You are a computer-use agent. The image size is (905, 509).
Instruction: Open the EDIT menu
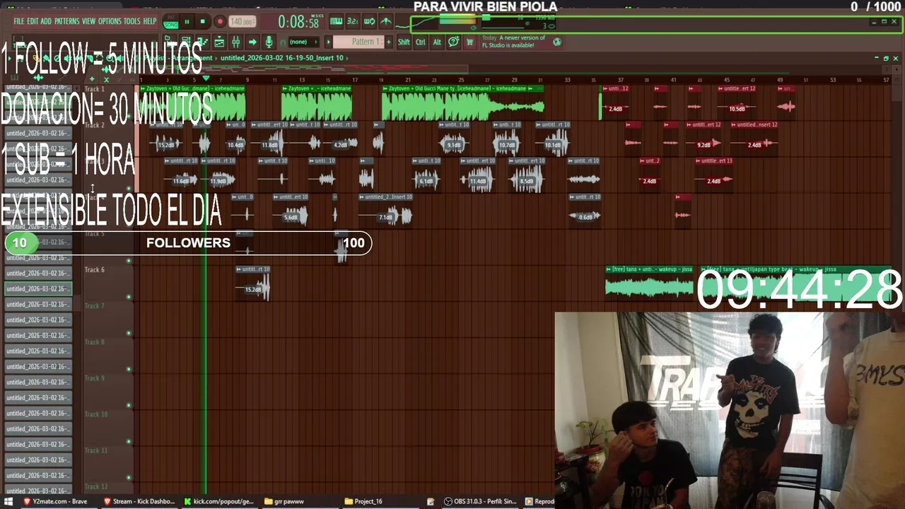pyautogui.click(x=33, y=21)
